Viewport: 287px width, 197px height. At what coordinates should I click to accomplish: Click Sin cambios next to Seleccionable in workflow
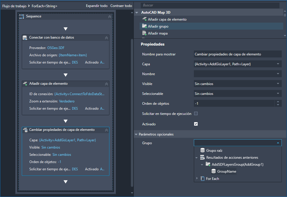(x=62, y=155)
